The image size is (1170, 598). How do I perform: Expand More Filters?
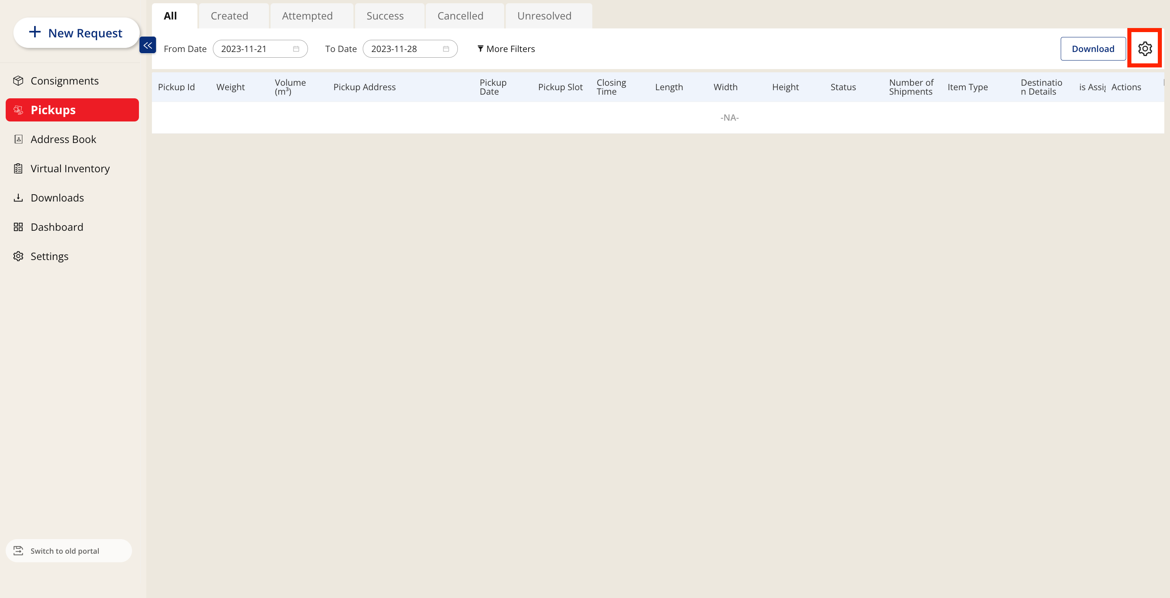point(506,49)
